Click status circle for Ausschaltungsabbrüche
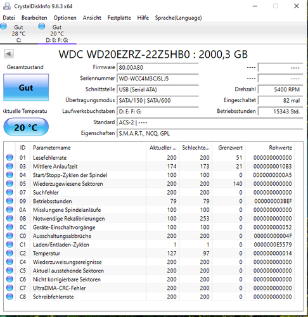The width and height of the screenshot is (308, 317). [10, 236]
